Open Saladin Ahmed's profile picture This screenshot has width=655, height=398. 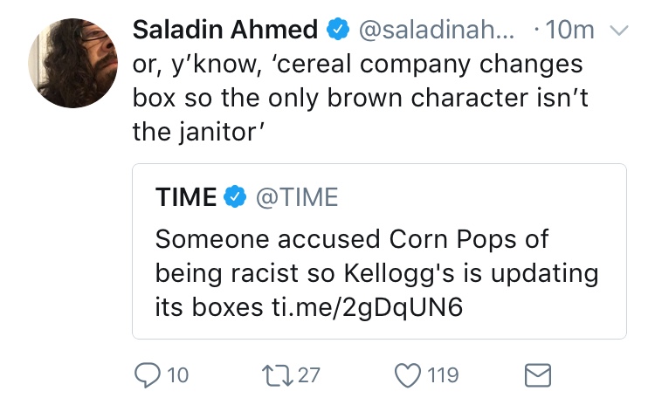click(x=72, y=63)
